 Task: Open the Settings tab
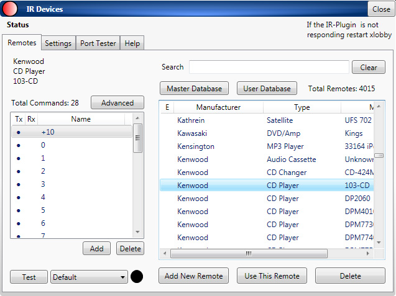point(58,43)
